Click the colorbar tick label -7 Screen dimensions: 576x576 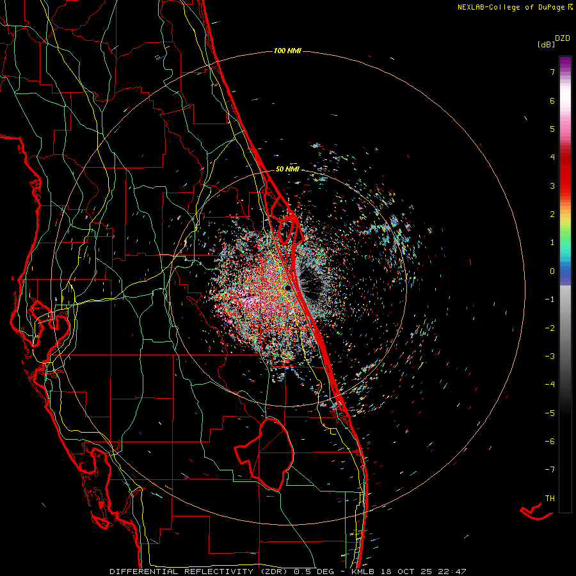tap(550, 470)
